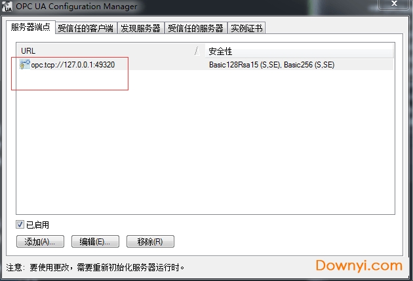Click the 移除(R) button
Viewport: 413px width, 281px height.
(150, 241)
